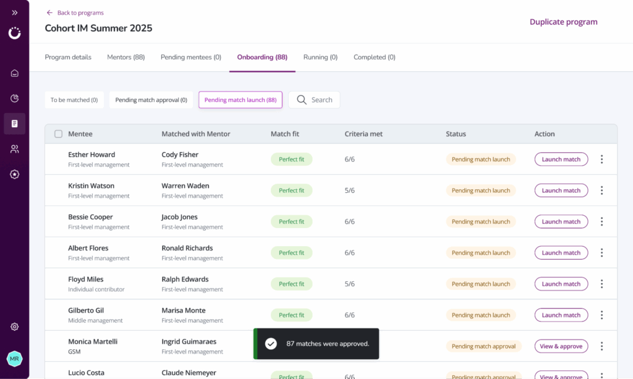The width and height of the screenshot is (633, 379).
Task: Filter by To be matched (0)
Action: pos(74,100)
